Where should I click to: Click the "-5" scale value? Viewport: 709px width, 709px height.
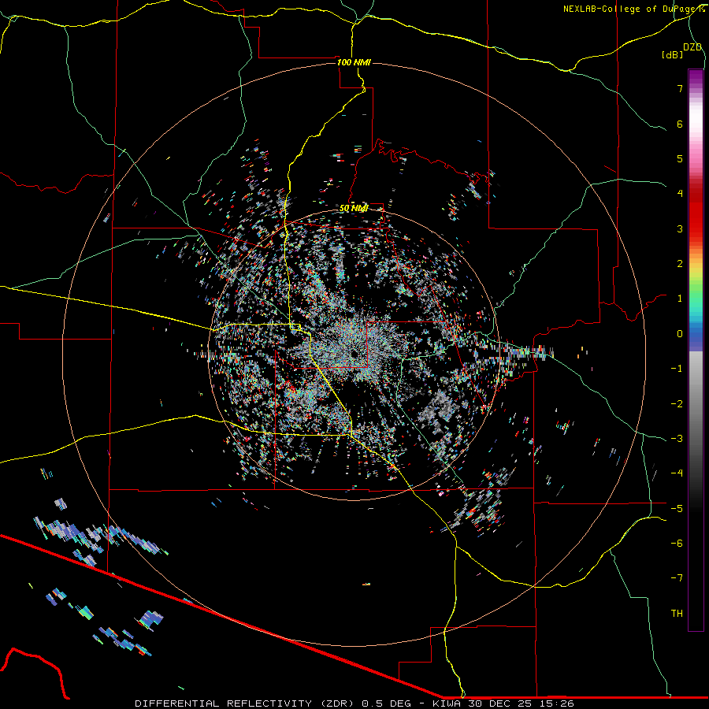click(677, 509)
